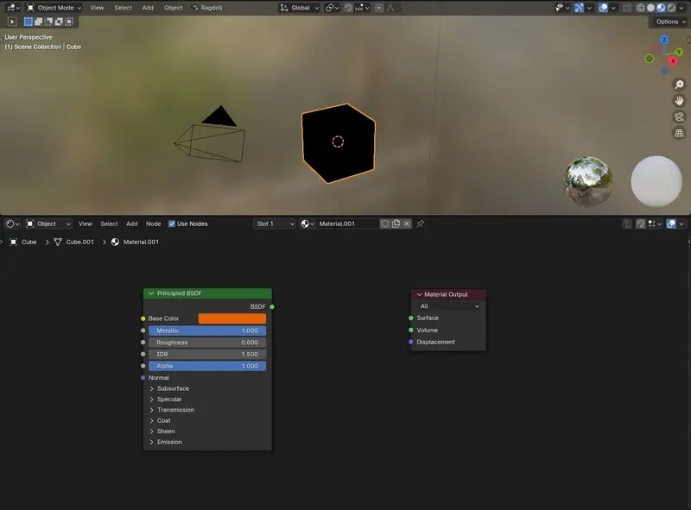This screenshot has width=691, height=510.
Task: Open the Slot 1 material slot dropdown
Action: (276, 224)
